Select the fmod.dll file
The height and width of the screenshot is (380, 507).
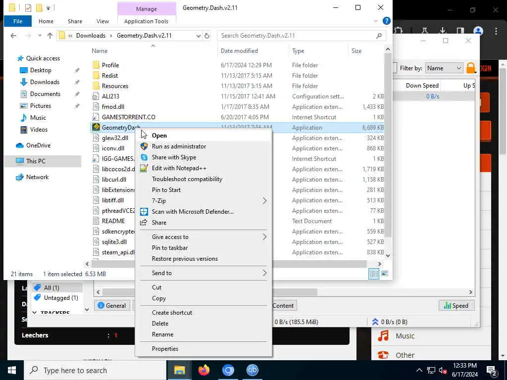pyautogui.click(x=113, y=107)
